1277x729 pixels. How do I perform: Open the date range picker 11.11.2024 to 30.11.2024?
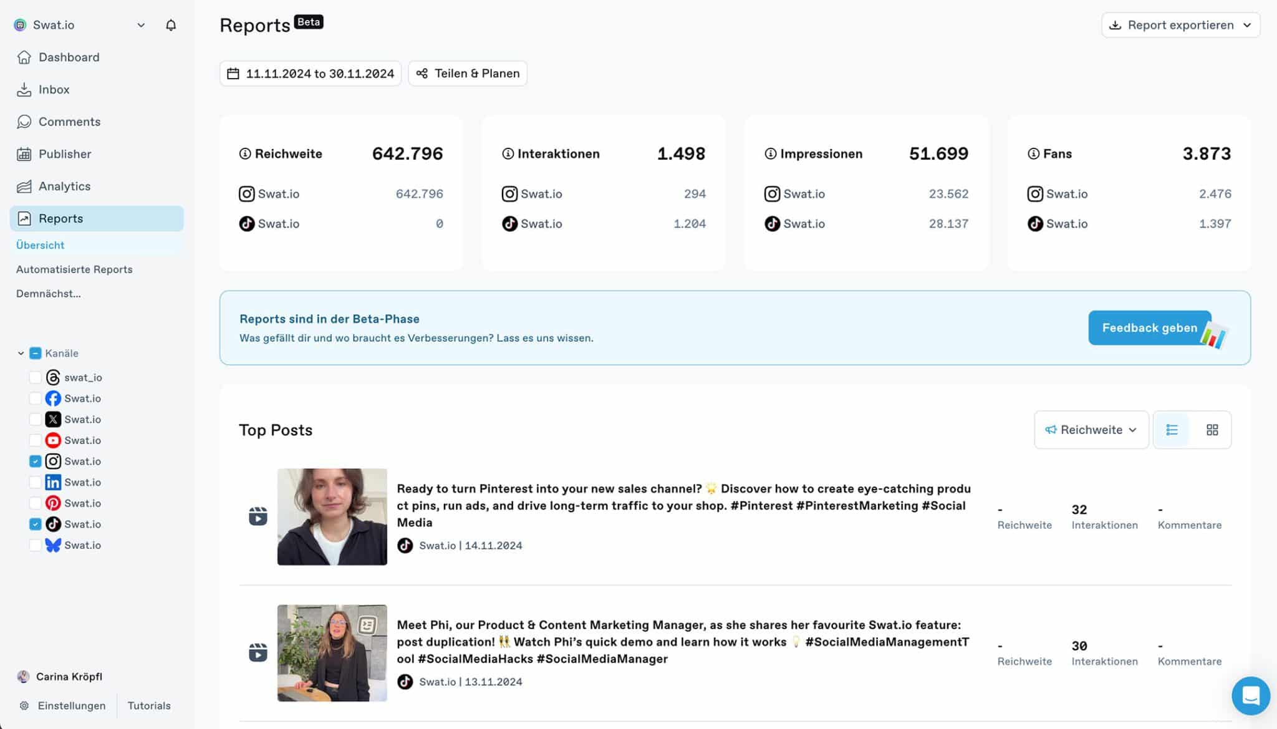[310, 73]
